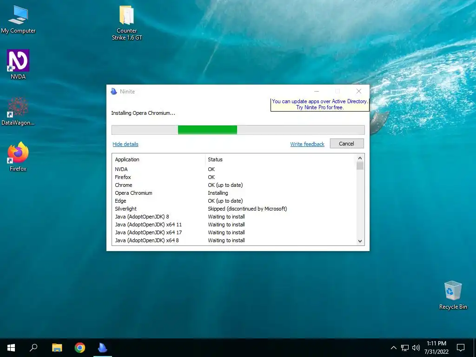Viewport: 476px width, 357px height.
Task: Select Java (AdoptOpenJDK) x64 8 row
Action: 234,240
